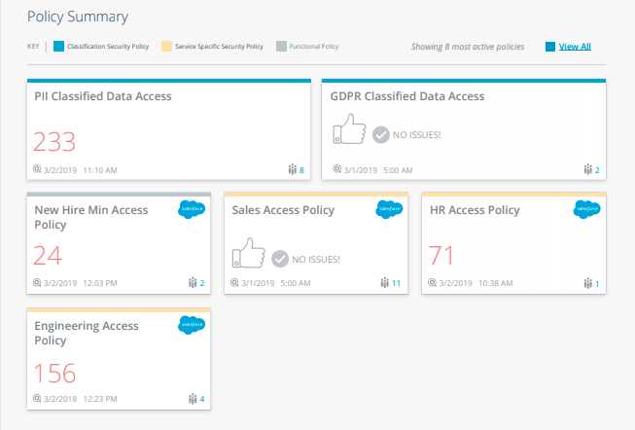The image size is (635, 430).
Task: Click scan time icon on HR Access Policy card
Action: pyautogui.click(x=432, y=282)
